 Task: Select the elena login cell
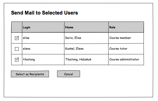point(27,49)
